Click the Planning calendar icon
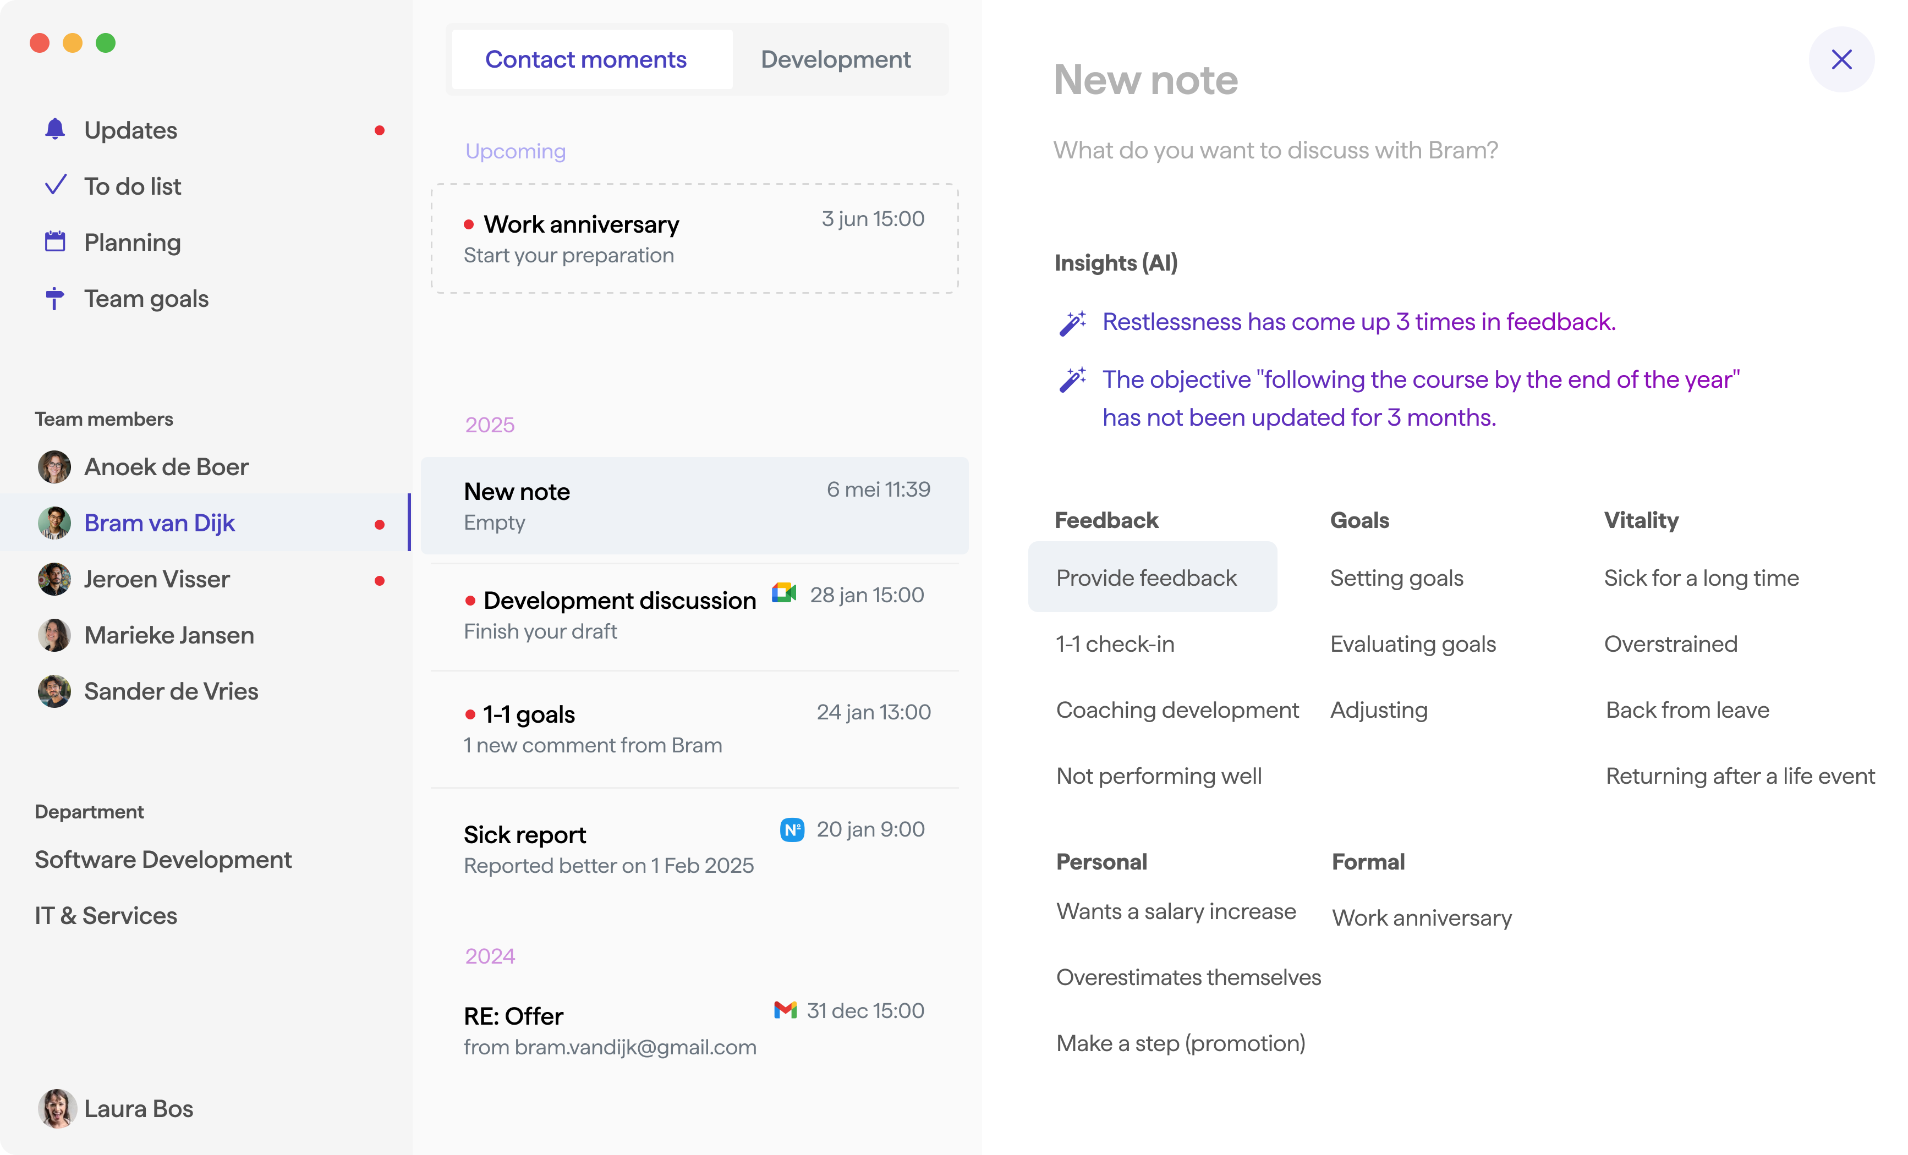The height and width of the screenshot is (1155, 1908). (55, 241)
